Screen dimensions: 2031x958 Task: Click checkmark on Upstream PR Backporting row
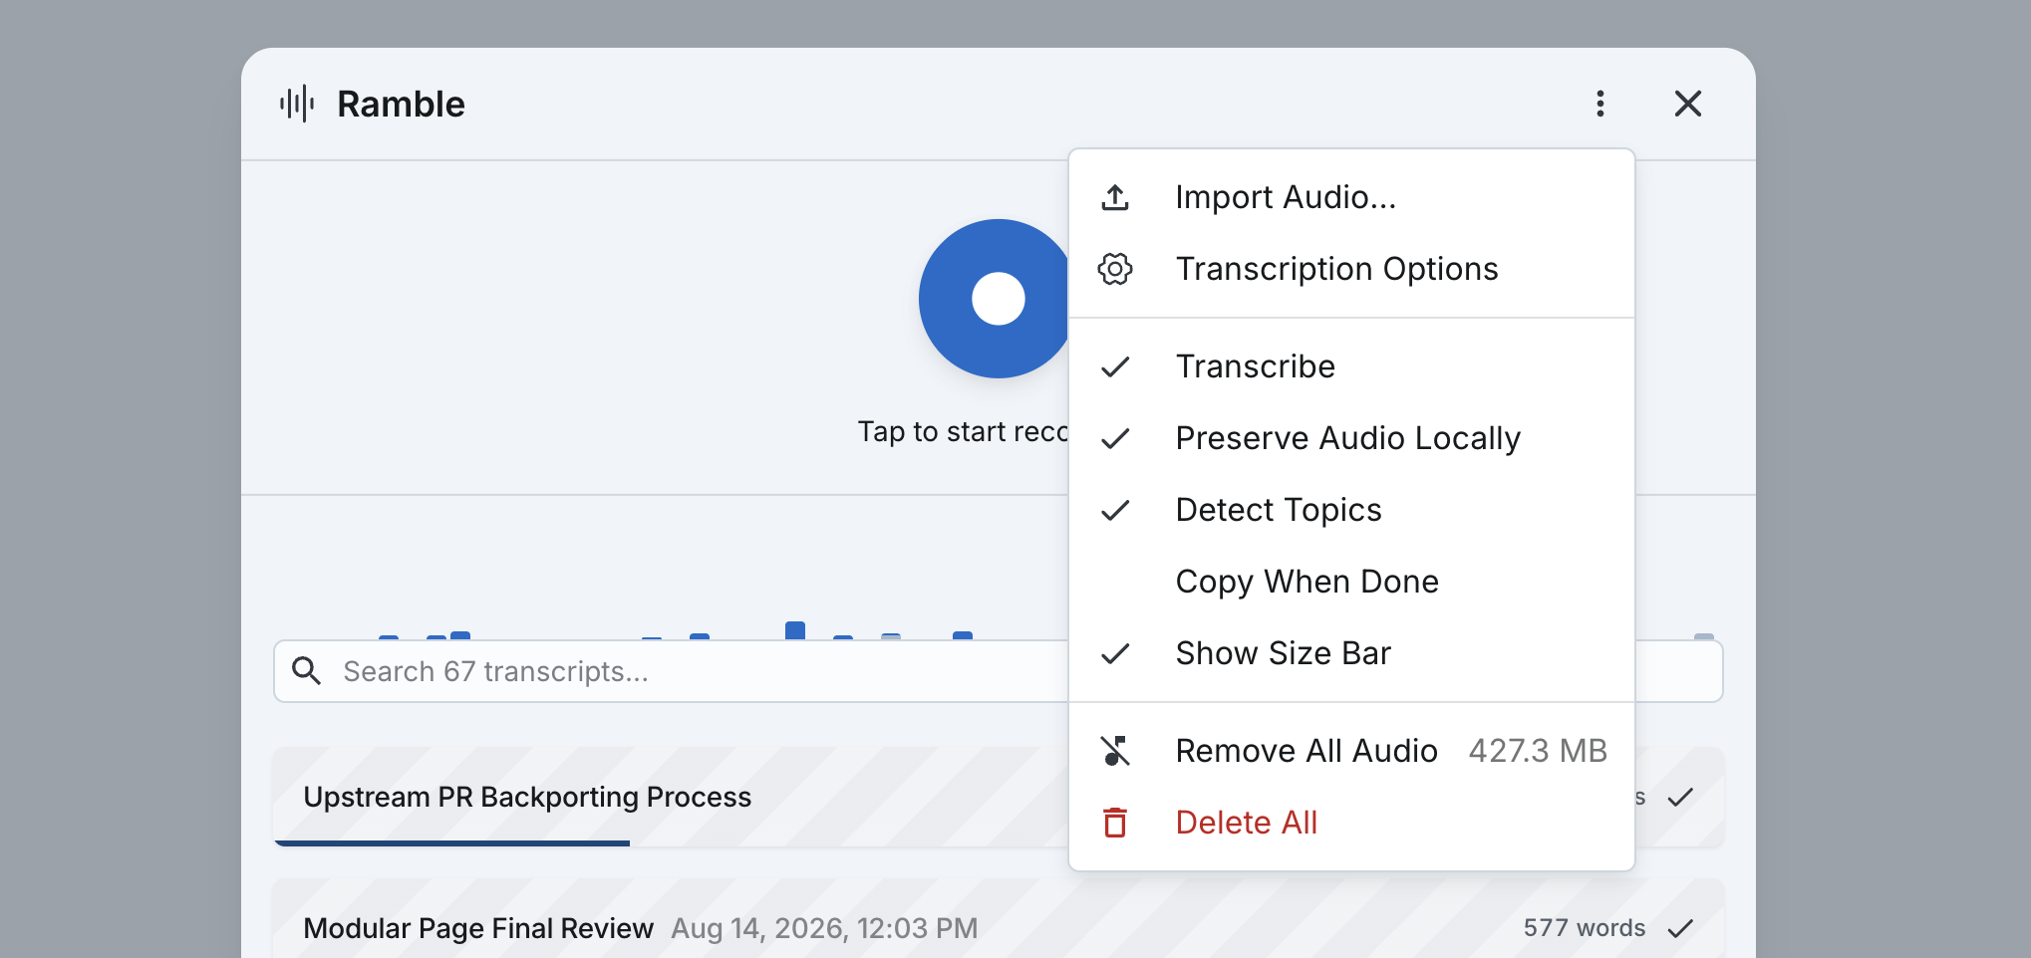[x=1680, y=798]
